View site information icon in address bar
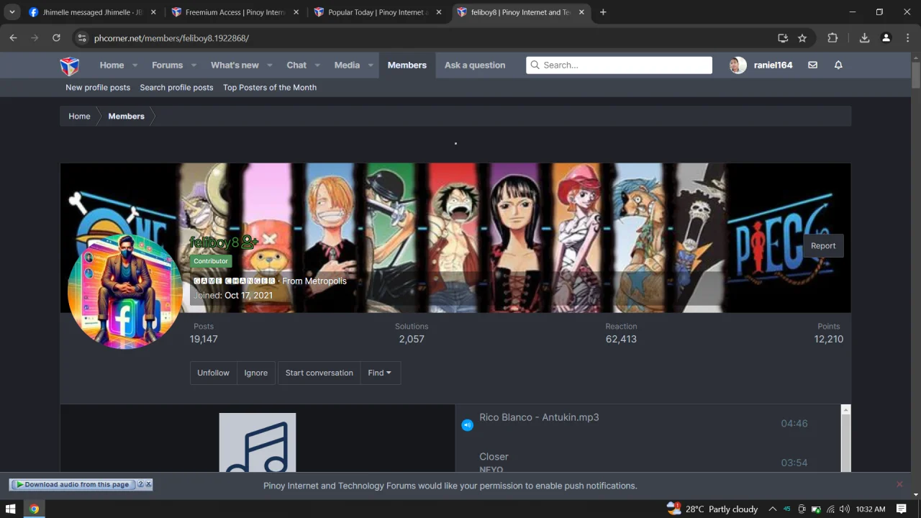Viewport: 921px width, 518px height. coord(82,38)
